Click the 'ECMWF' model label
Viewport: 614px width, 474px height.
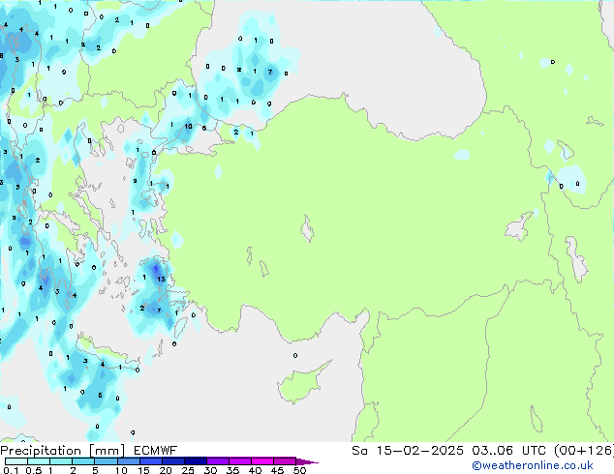point(156,451)
